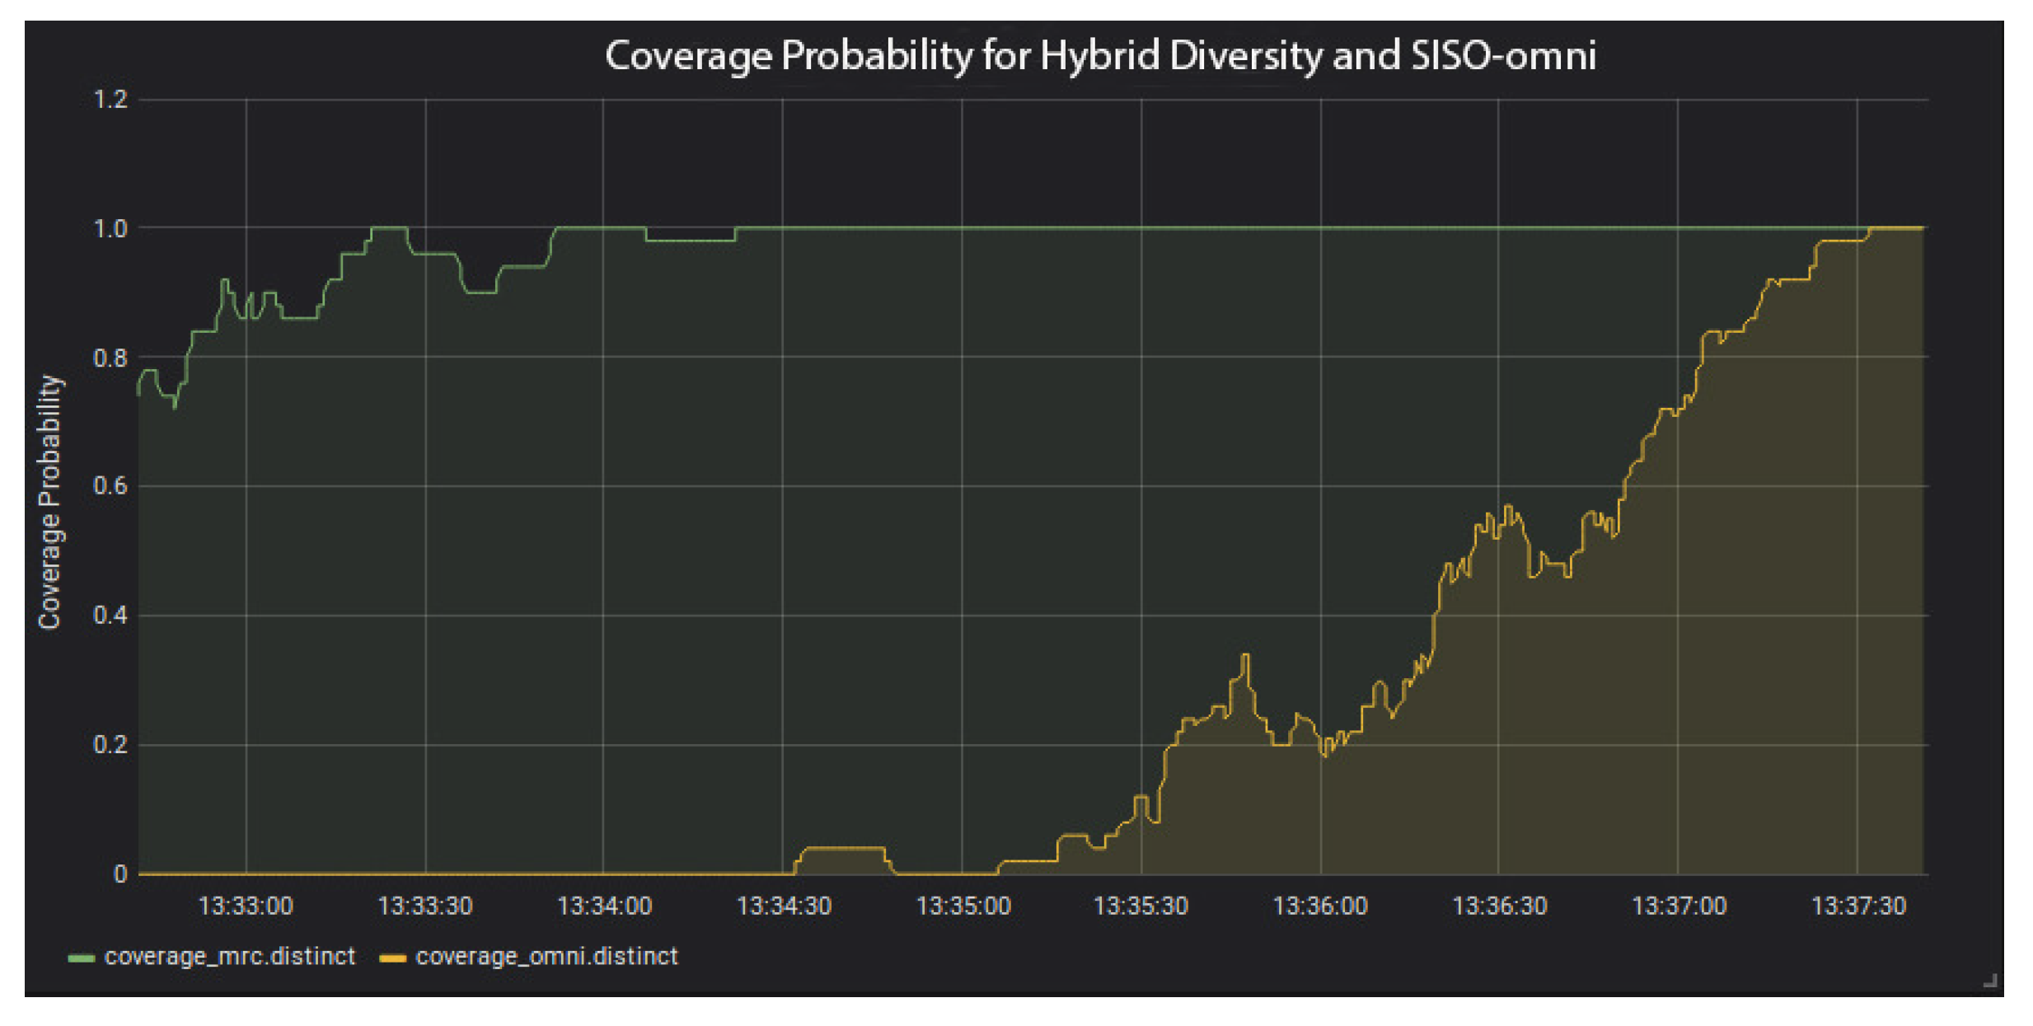Screen dimensions: 2033x1026
Task: Open panel menu from Coverage Probability title
Action: (1100, 56)
